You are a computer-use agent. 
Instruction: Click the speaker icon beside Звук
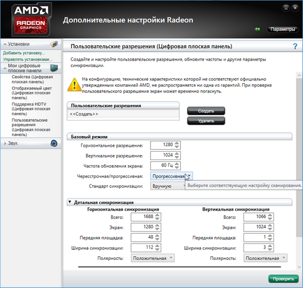(x=54, y=143)
